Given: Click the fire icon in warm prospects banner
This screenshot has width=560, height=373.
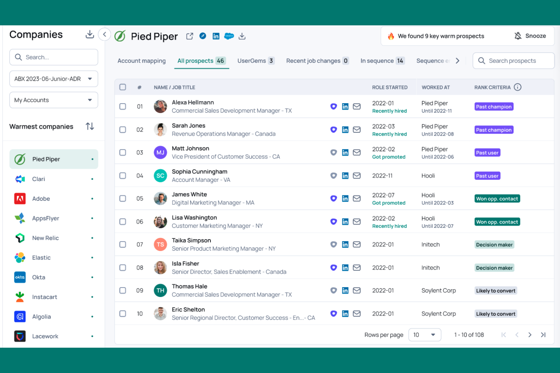Looking at the screenshot, I should (x=391, y=36).
